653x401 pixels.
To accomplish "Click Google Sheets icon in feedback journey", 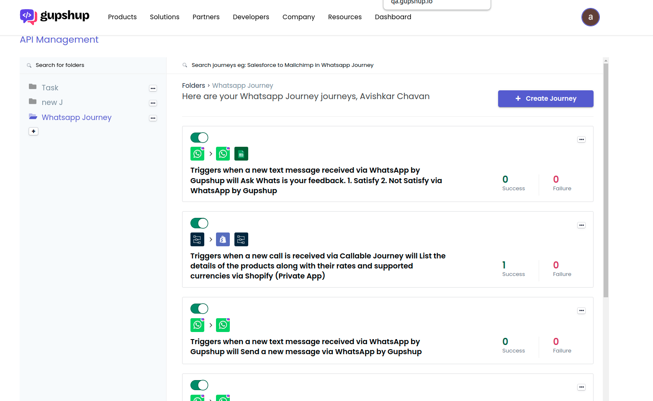I will [241, 154].
